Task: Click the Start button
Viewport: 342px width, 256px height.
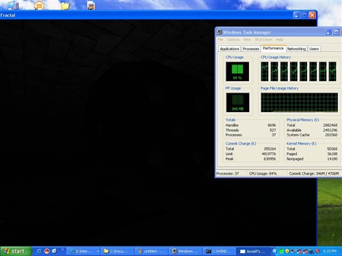Action: [x=15, y=251]
